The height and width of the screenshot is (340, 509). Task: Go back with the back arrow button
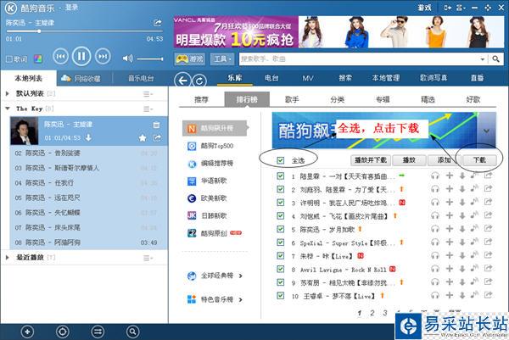pyautogui.click(x=182, y=81)
